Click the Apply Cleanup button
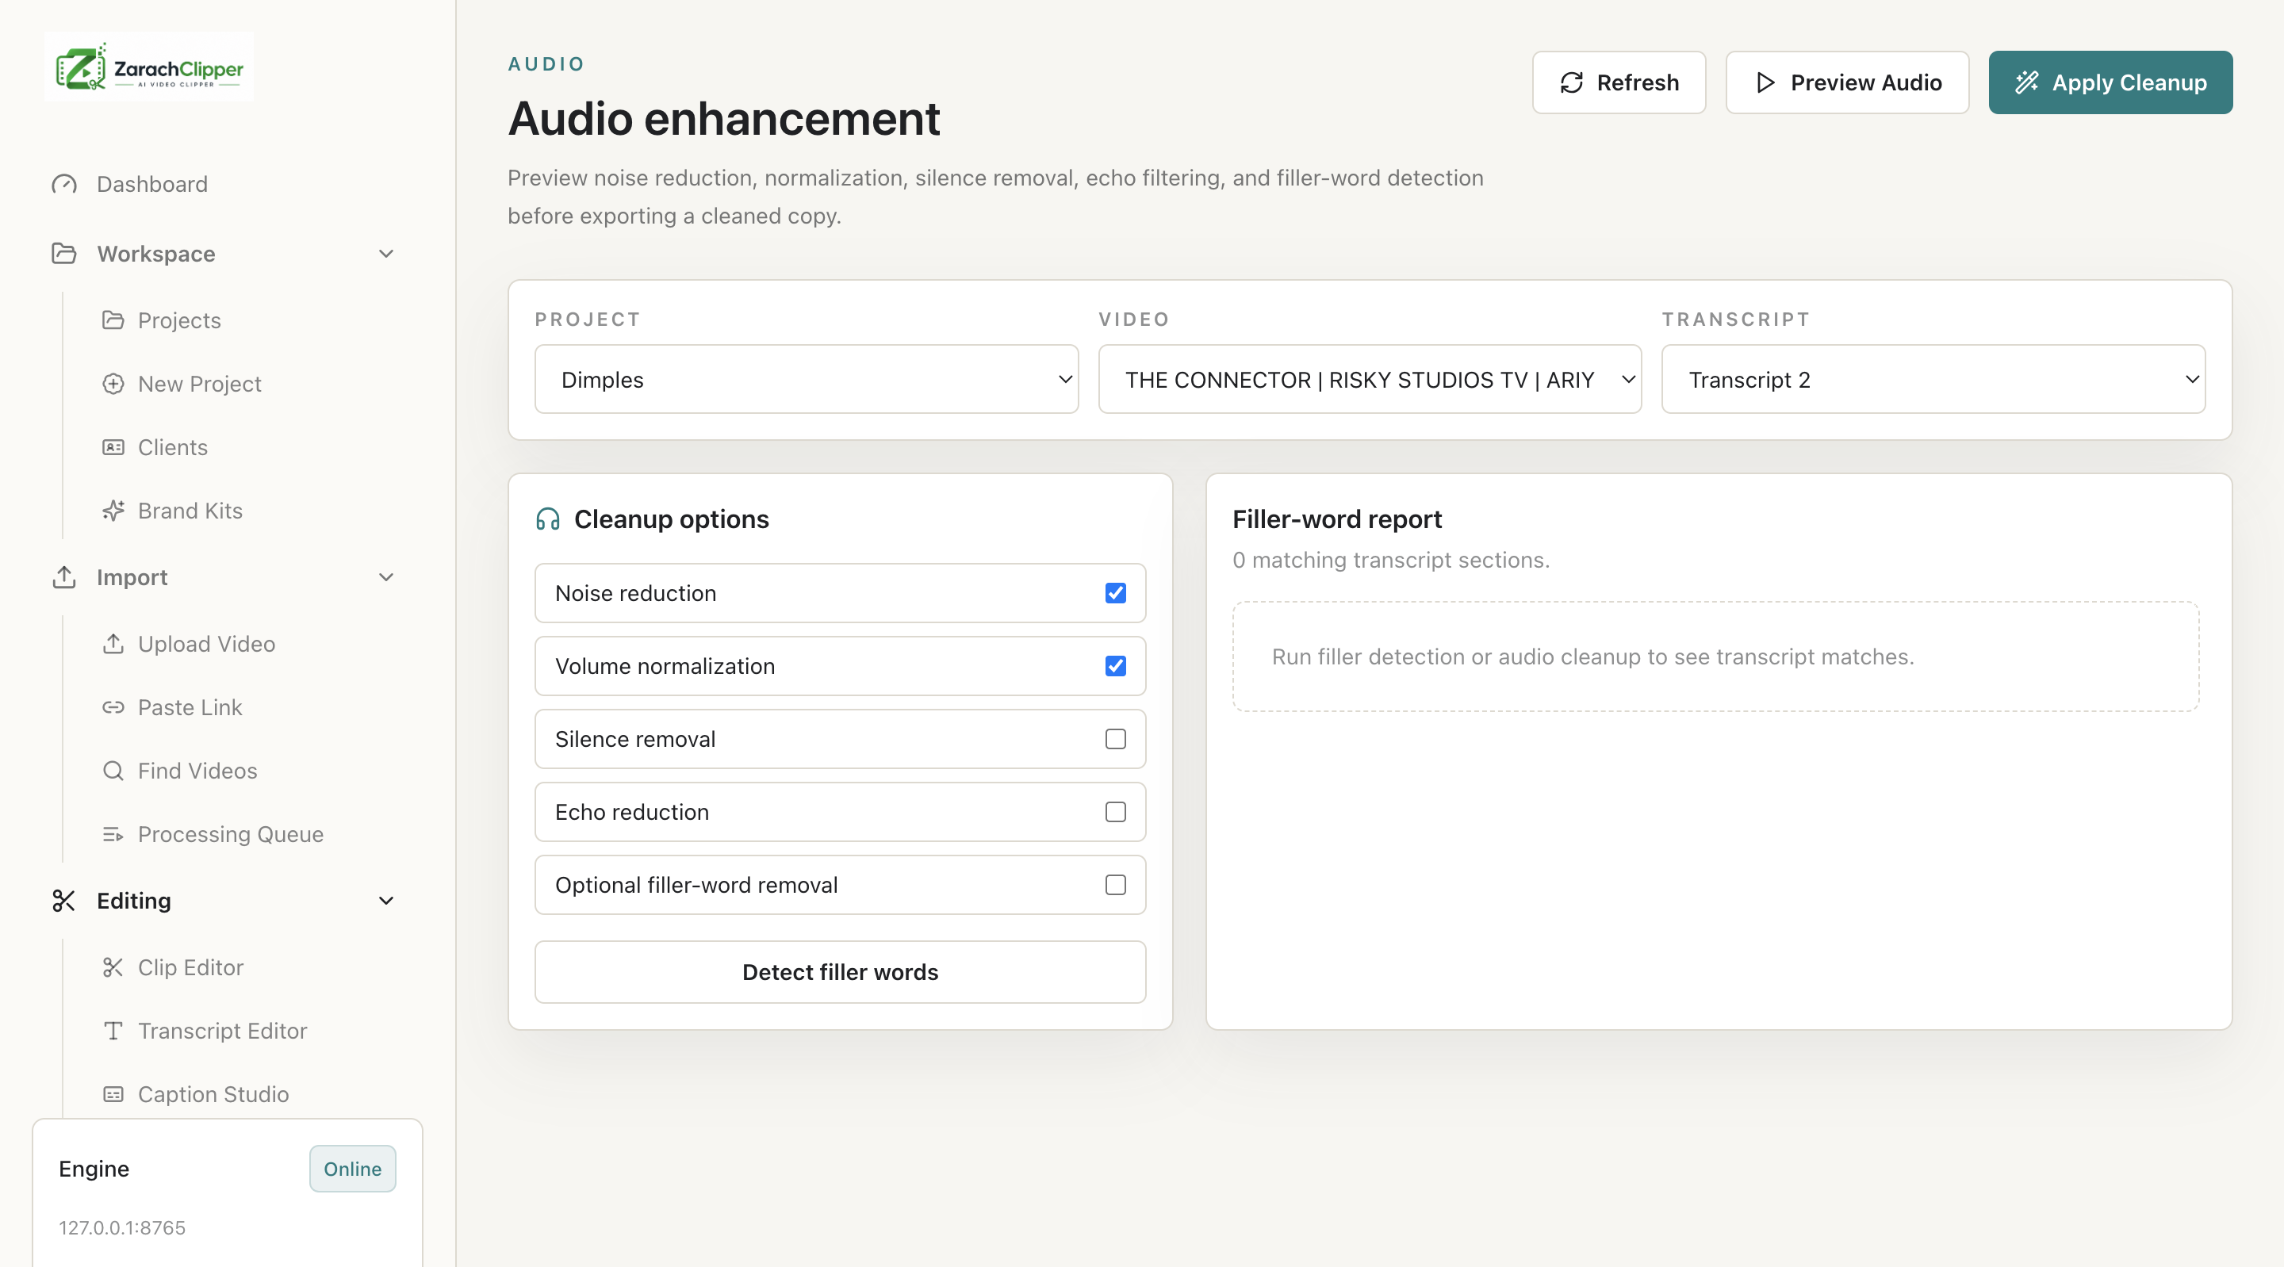This screenshot has width=2284, height=1267. pyautogui.click(x=2110, y=82)
